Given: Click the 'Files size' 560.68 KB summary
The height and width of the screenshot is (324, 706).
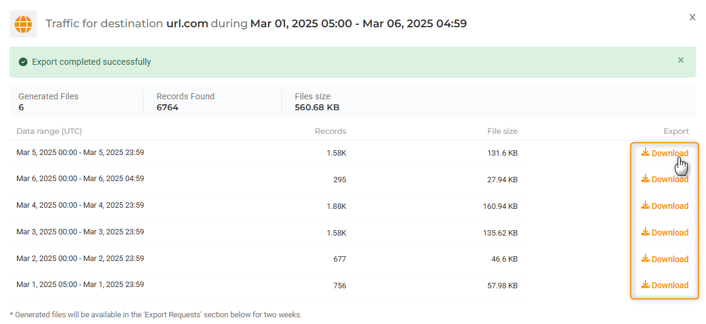Looking at the screenshot, I should (x=317, y=102).
